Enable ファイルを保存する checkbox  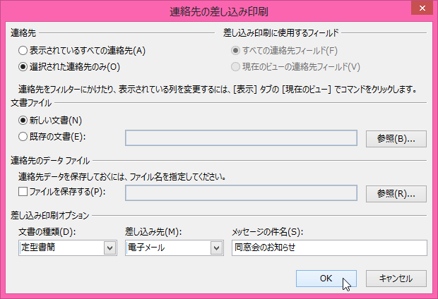[23, 191]
